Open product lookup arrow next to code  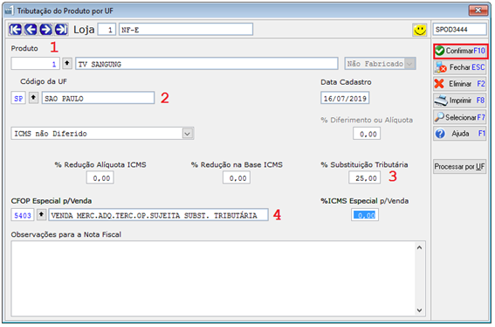tap(67, 63)
